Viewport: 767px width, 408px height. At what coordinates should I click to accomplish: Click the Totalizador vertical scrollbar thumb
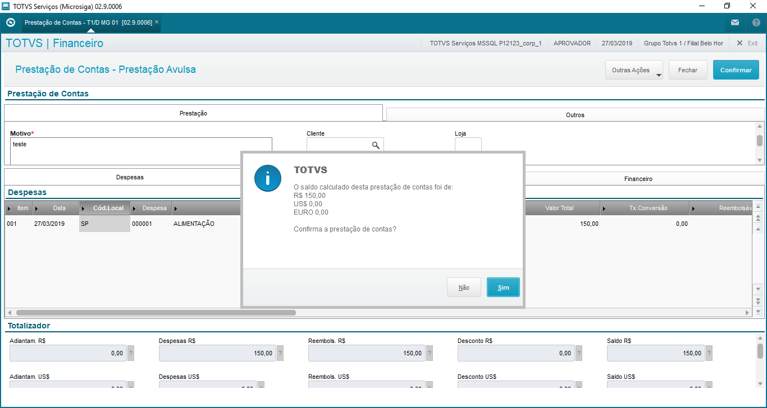point(760,350)
